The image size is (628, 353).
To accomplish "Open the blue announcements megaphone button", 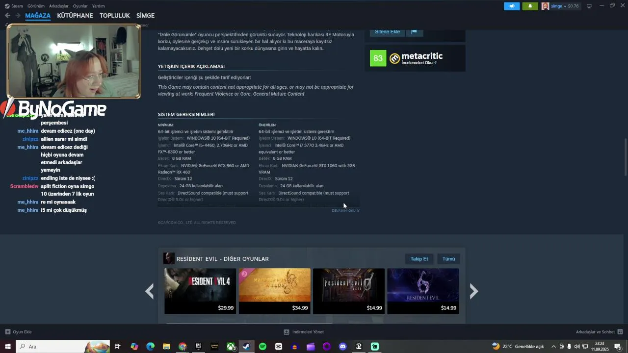I will point(512,6).
